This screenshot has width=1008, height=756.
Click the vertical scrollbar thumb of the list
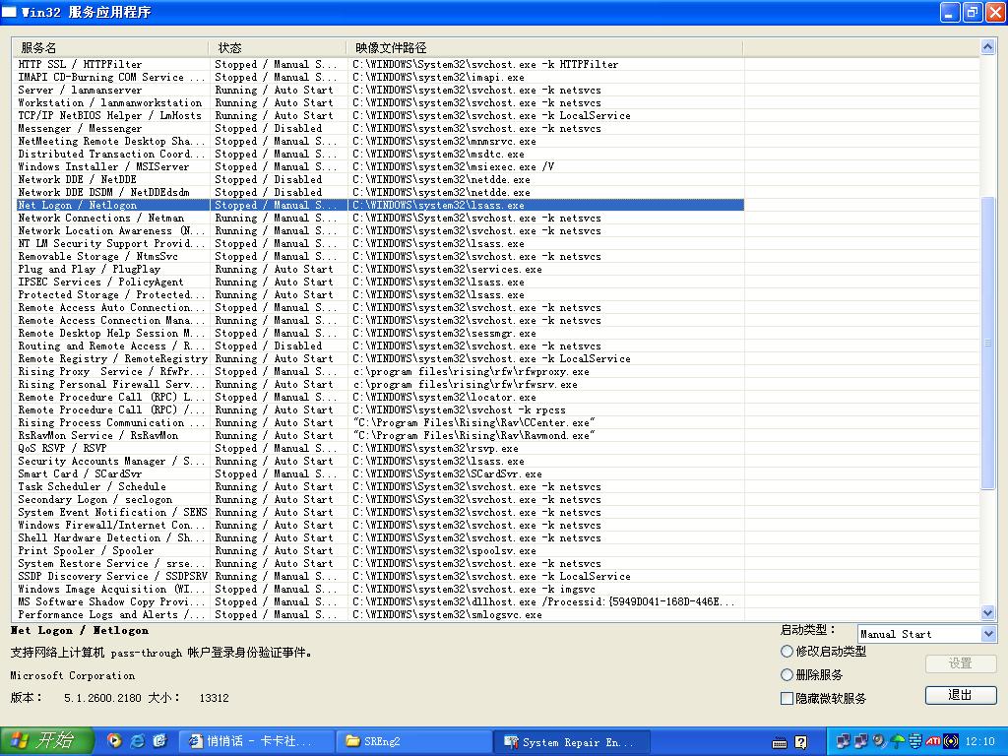(x=988, y=344)
